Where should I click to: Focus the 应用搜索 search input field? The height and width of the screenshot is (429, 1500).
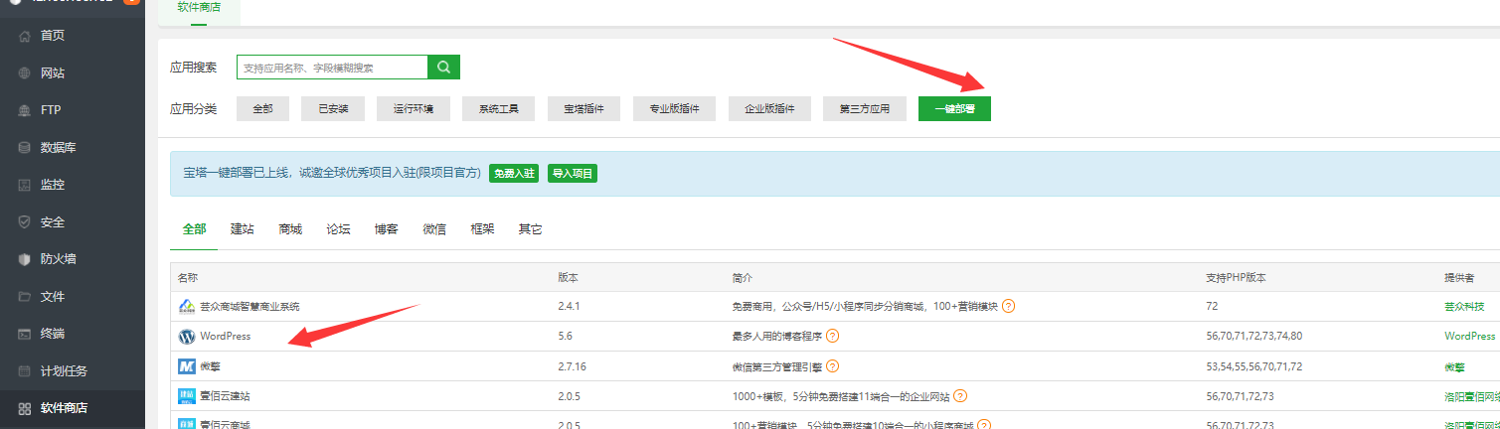click(332, 67)
